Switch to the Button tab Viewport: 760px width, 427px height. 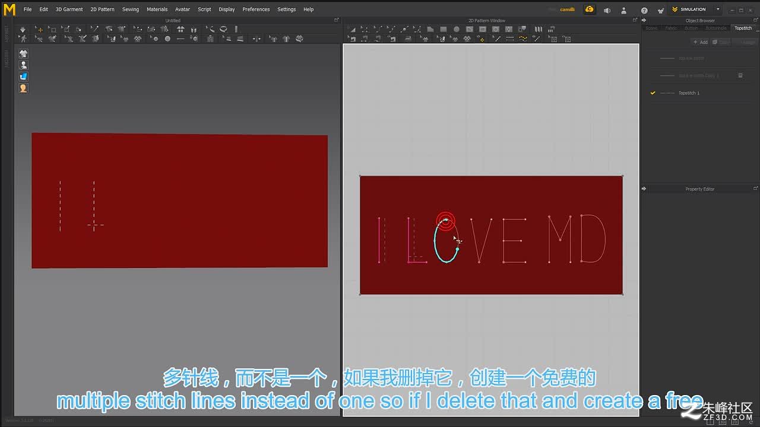pos(691,28)
